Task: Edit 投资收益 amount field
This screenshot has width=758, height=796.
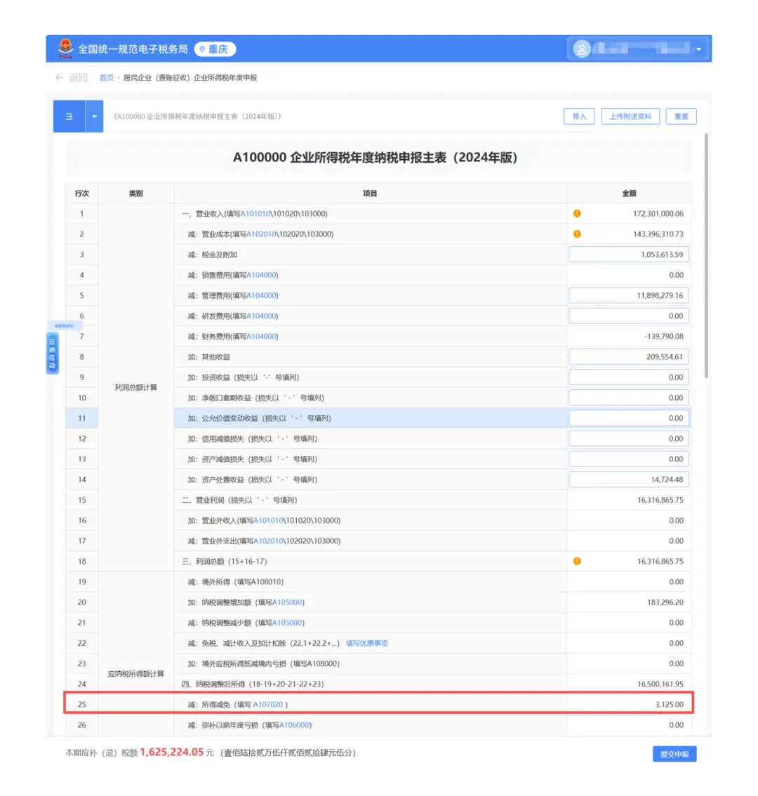Action: coord(629,377)
